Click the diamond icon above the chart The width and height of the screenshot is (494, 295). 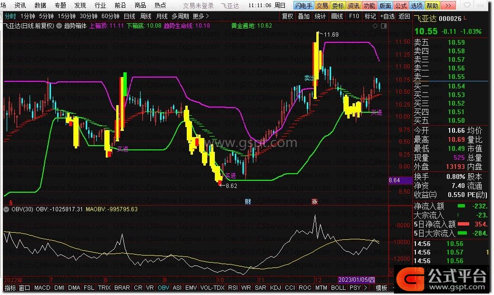click(x=375, y=26)
